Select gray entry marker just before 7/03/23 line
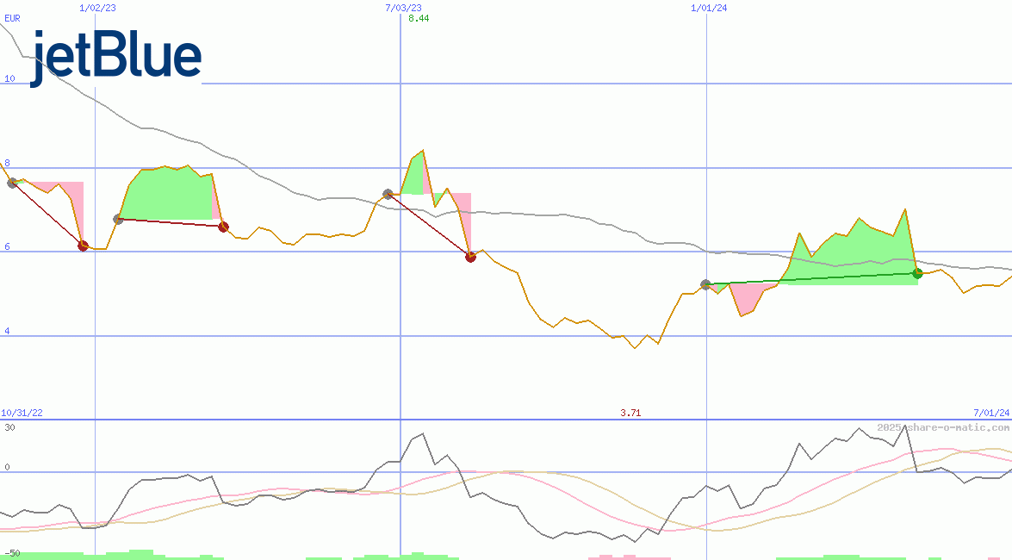 pos(388,194)
